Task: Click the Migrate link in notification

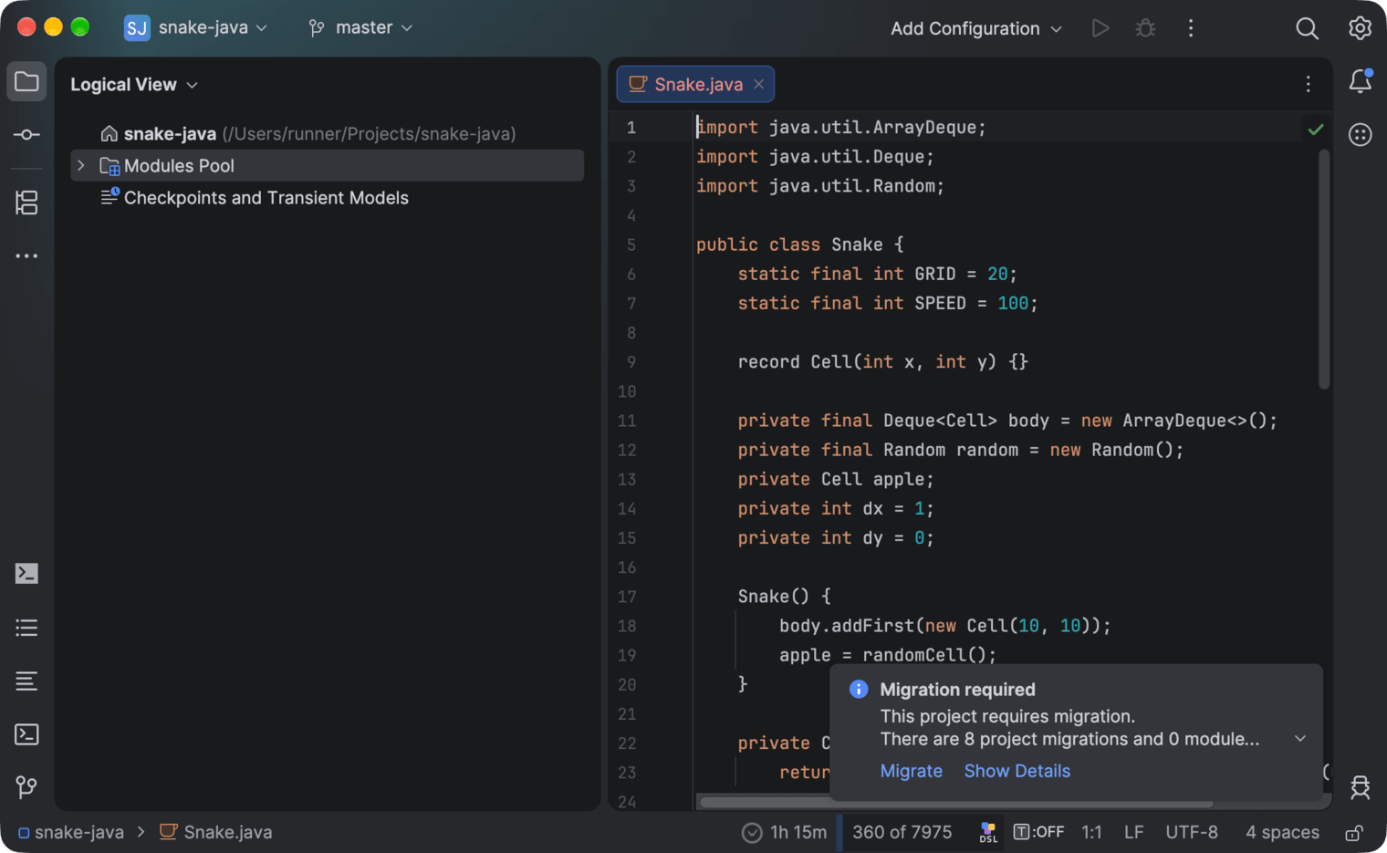Action: point(911,771)
